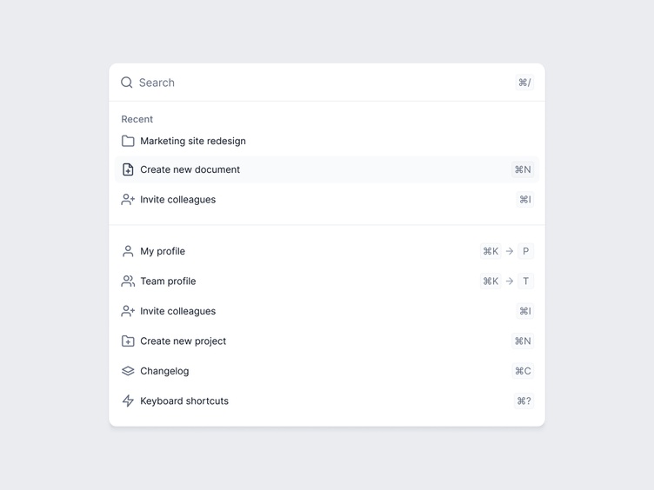
Task: Open My profile entry
Action: pos(327,251)
